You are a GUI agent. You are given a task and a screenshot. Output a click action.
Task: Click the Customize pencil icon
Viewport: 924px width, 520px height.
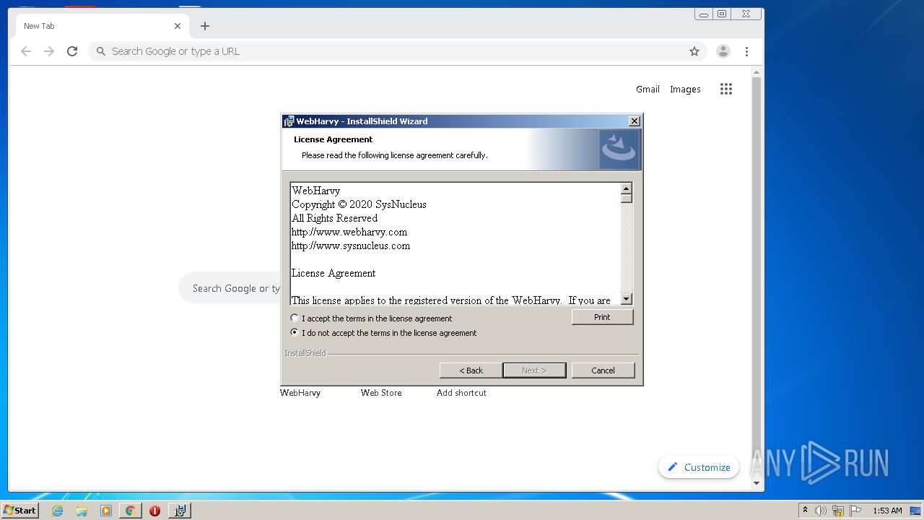click(x=673, y=467)
